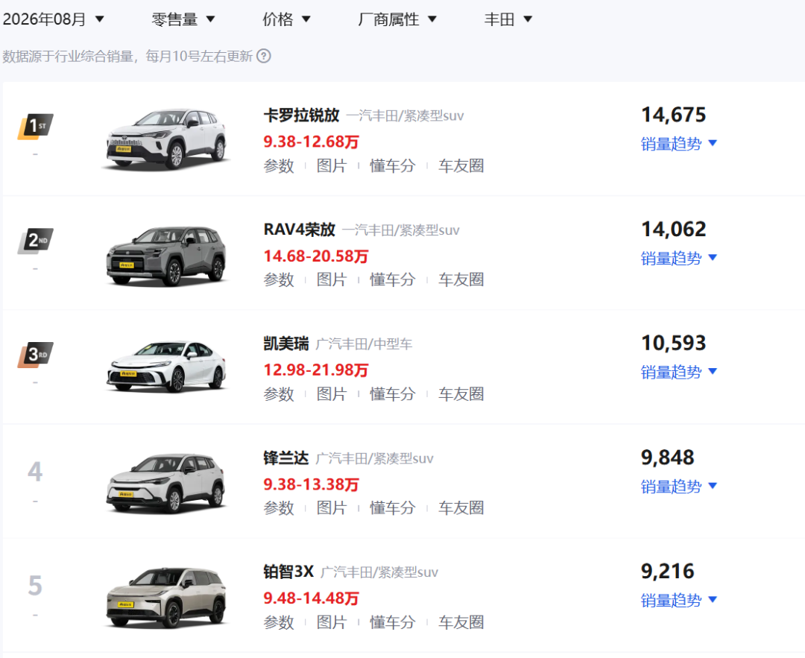Screen dimensions: 805x658
Task: Open the RAV4荣放 car photo
Action: 166,255
